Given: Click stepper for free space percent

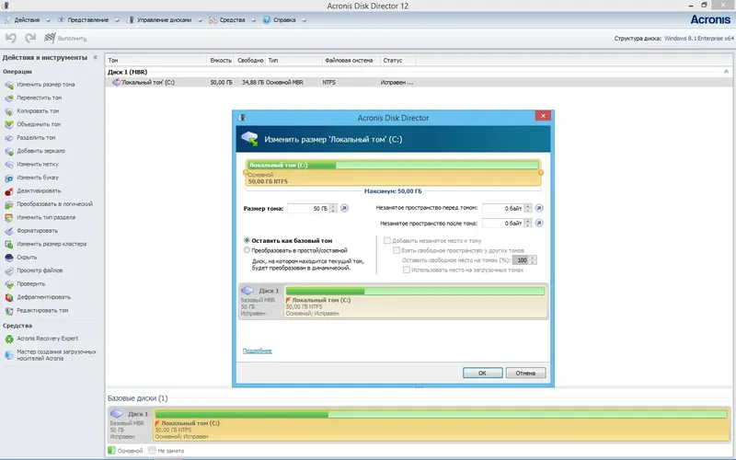Looking at the screenshot, I should click(x=533, y=260).
